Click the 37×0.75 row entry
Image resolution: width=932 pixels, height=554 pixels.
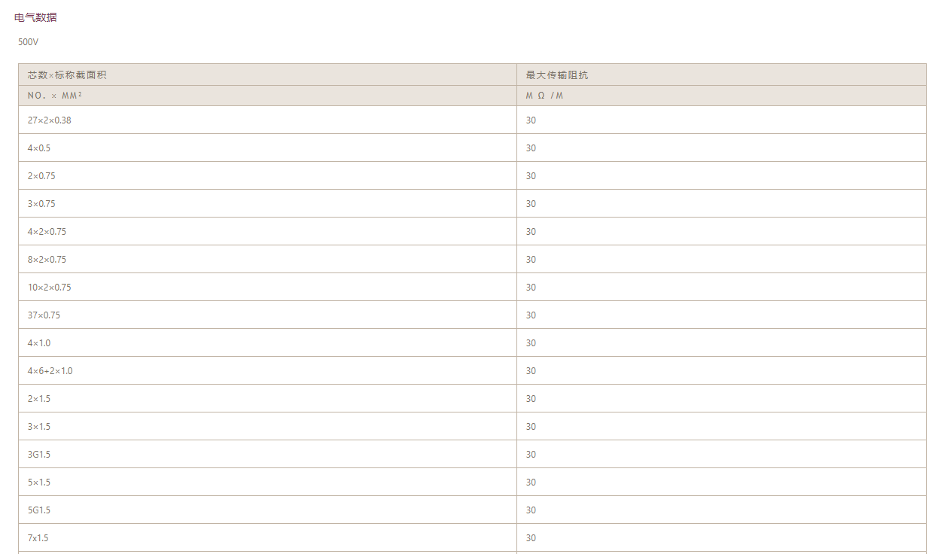(x=44, y=315)
